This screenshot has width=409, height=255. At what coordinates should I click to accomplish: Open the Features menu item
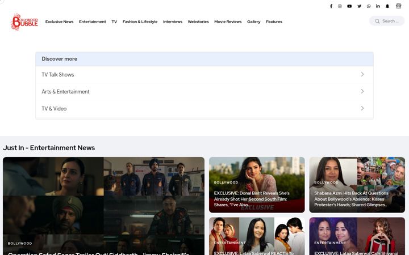tap(274, 22)
